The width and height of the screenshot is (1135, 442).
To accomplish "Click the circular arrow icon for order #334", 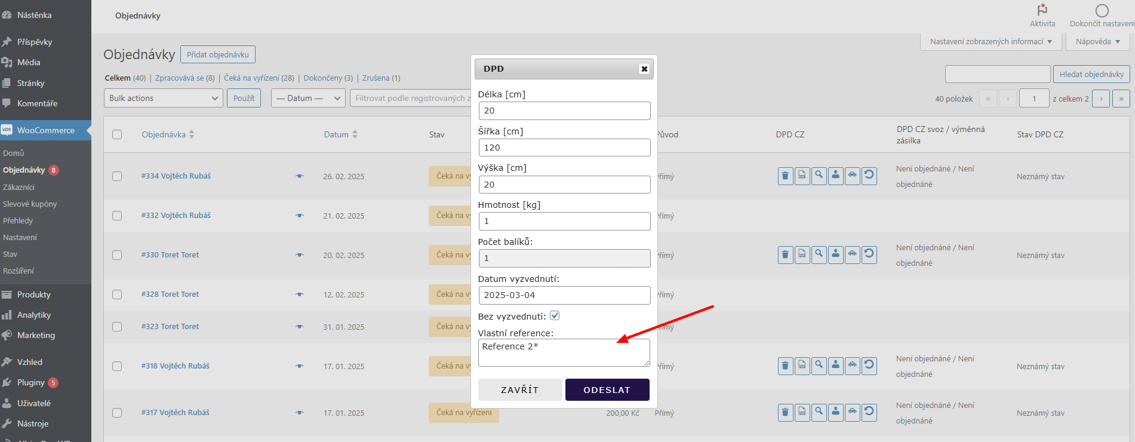I will [x=869, y=176].
